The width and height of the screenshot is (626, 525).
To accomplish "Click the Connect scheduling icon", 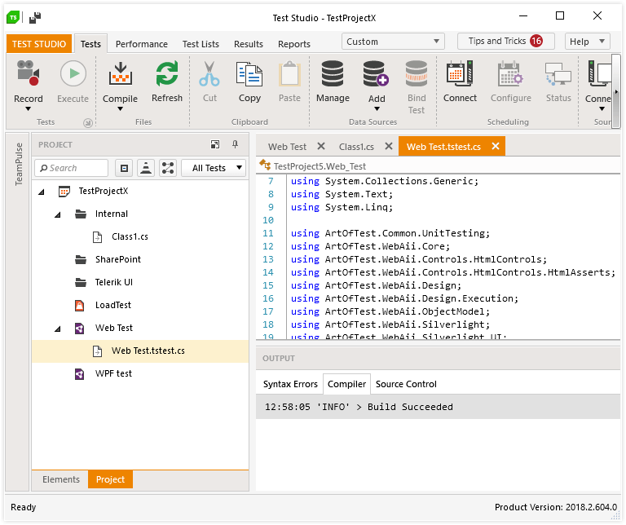I will [x=460, y=73].
